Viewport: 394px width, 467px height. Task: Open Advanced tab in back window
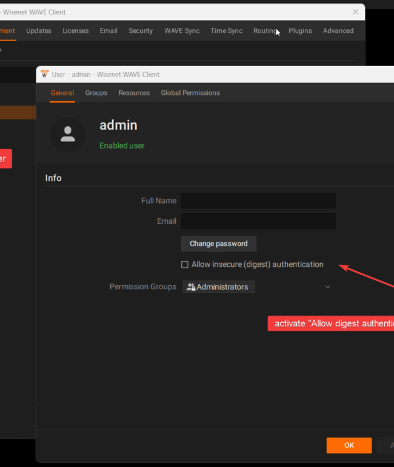click(x=338, y=31)
